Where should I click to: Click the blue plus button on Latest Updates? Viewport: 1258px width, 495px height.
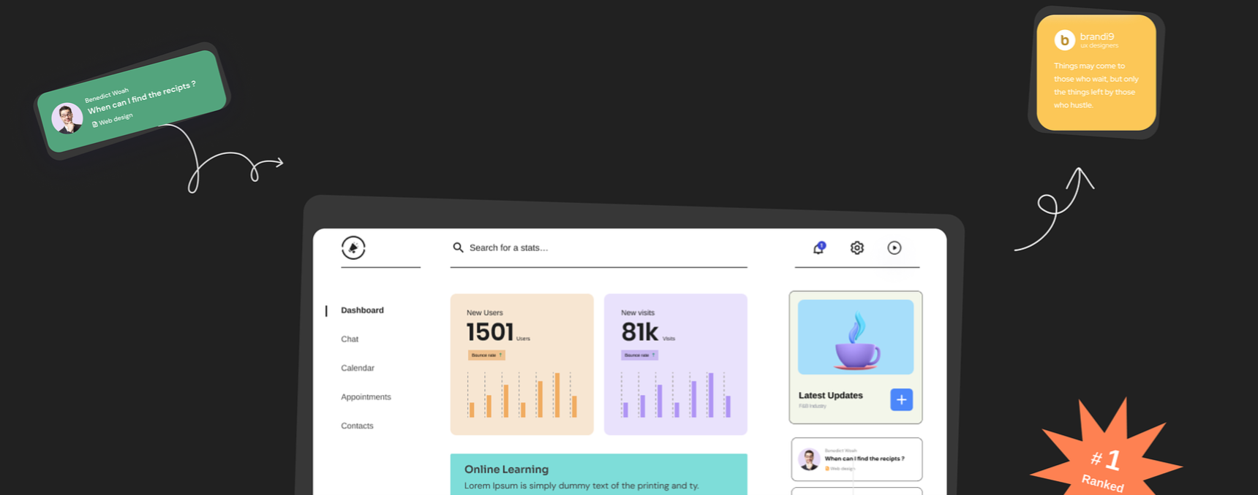901,399
